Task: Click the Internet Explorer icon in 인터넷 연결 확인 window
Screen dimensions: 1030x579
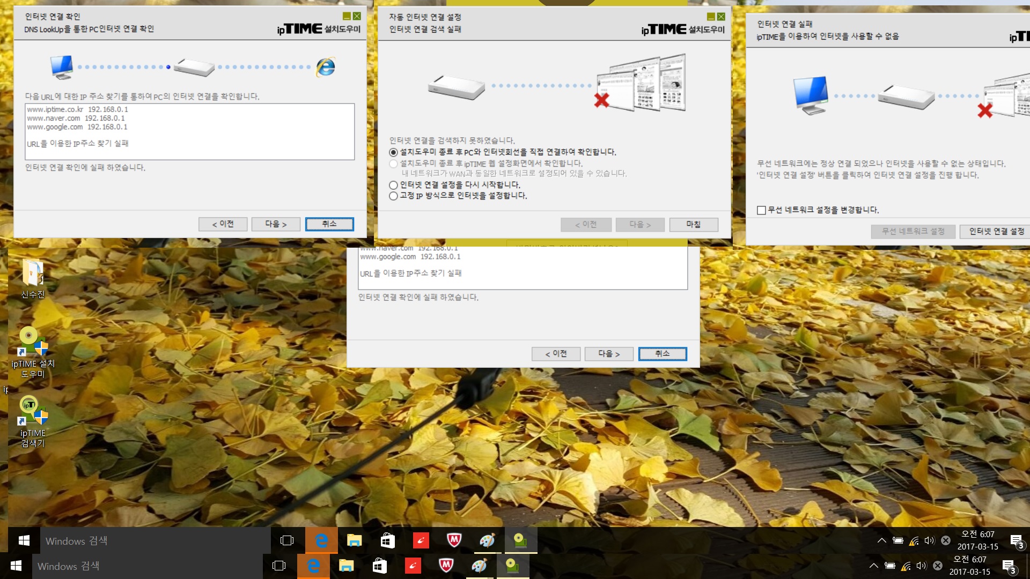Action: [x=326, y=67]
